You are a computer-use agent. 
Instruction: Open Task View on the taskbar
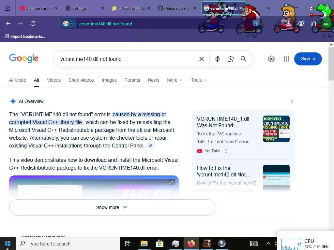pyautogui.click(x=128, y=243)
